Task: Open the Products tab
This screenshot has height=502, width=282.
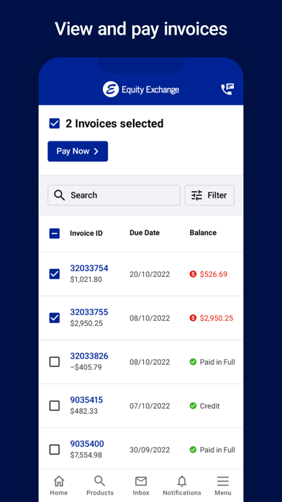Action: [100, 485]
